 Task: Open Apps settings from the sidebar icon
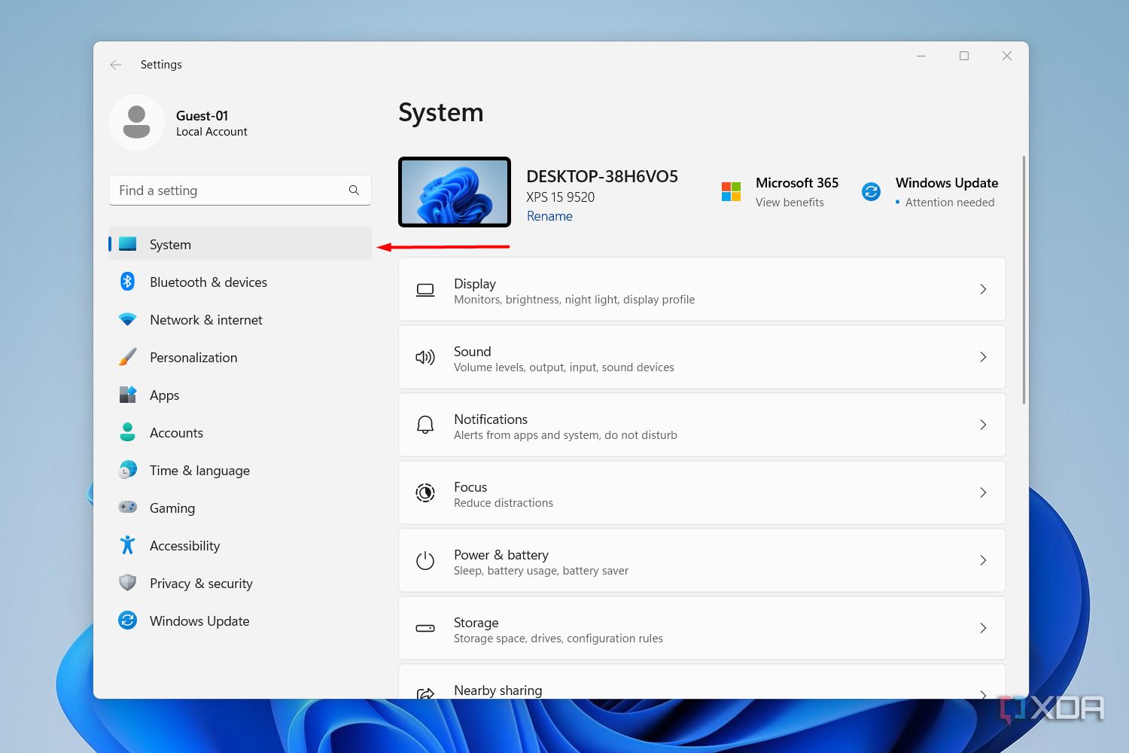pos(128,395)
